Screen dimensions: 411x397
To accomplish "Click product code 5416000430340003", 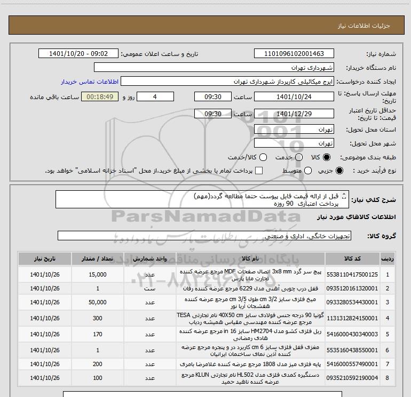I will [x=352, y=334].
